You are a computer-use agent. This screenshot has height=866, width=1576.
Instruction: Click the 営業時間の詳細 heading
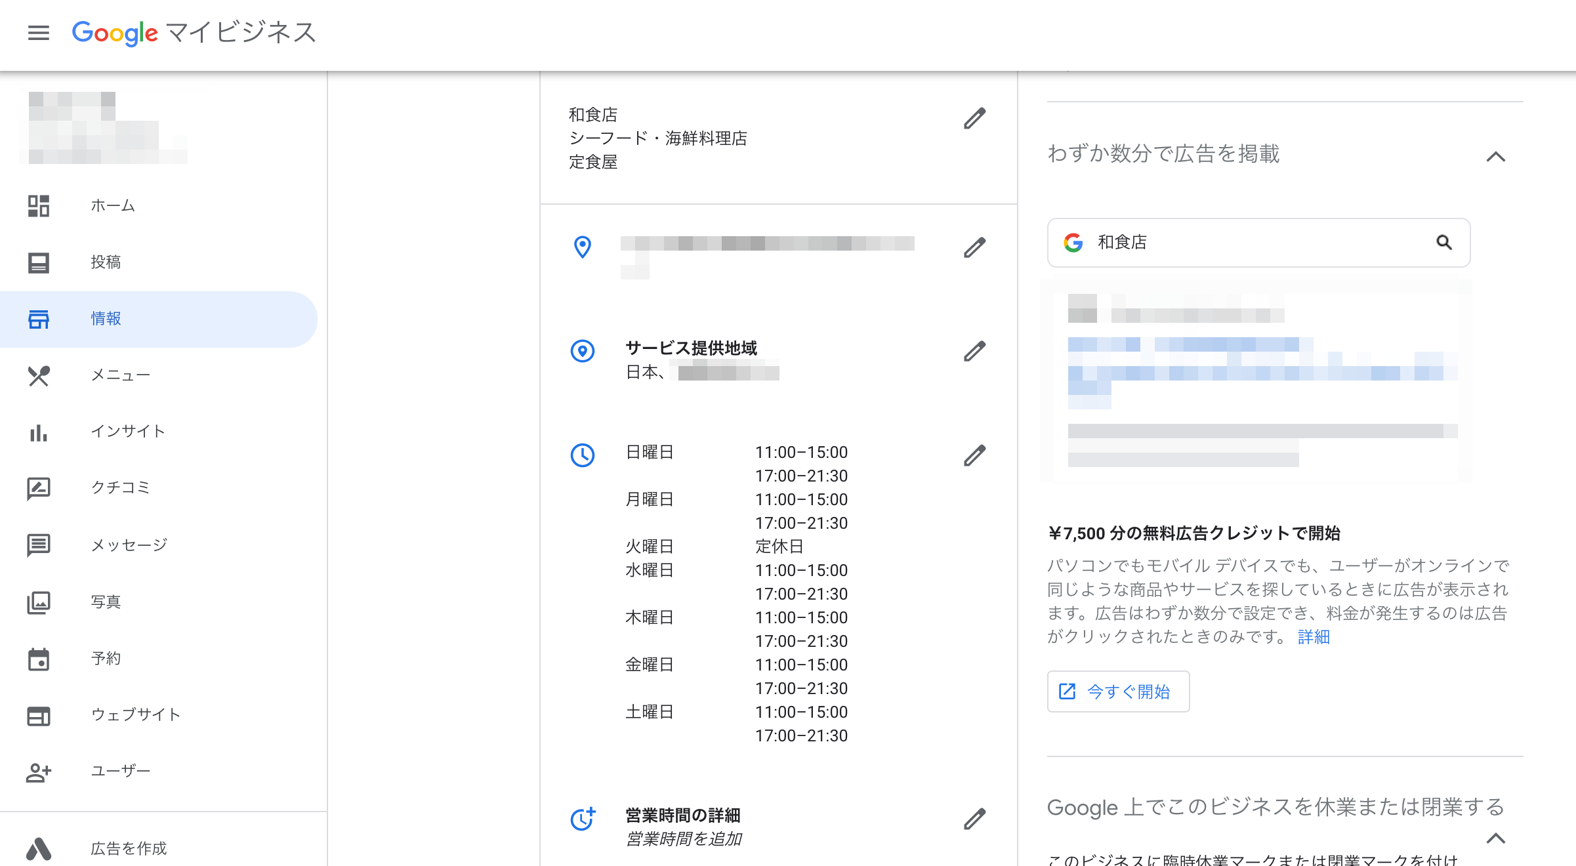click(683, 815)
